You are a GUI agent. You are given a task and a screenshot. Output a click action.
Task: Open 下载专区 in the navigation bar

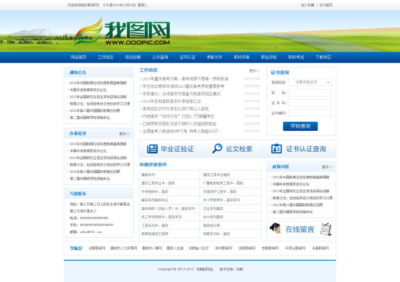(x=324, y=57)
